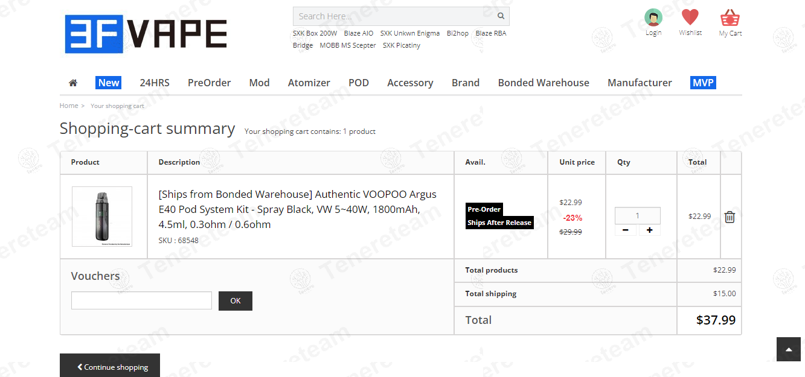Click the SXK Unkwn Enigma suggestion
Screen dimensions: 805x377
(x=410, y=33)
